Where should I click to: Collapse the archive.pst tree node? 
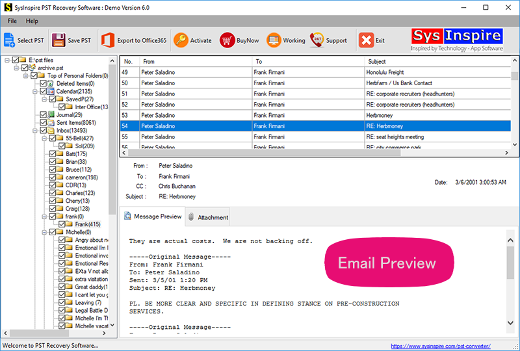point(16,68)
